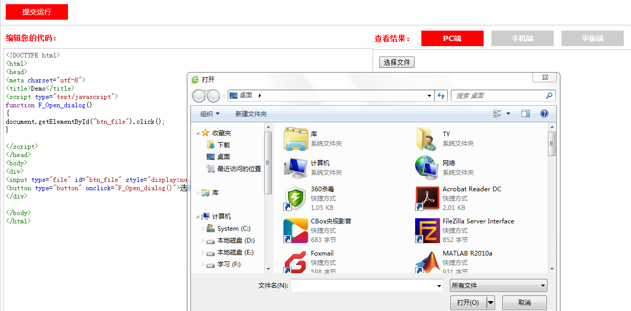Click the 下载 folder icon in favorites

211,145
